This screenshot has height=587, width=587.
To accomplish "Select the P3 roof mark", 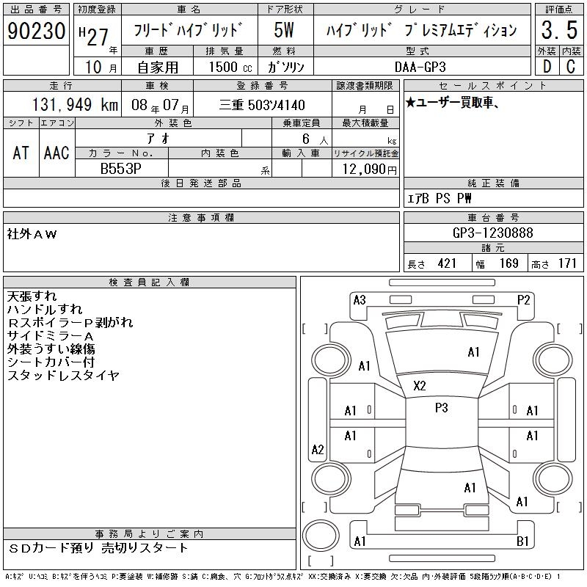I will point(441,409).
